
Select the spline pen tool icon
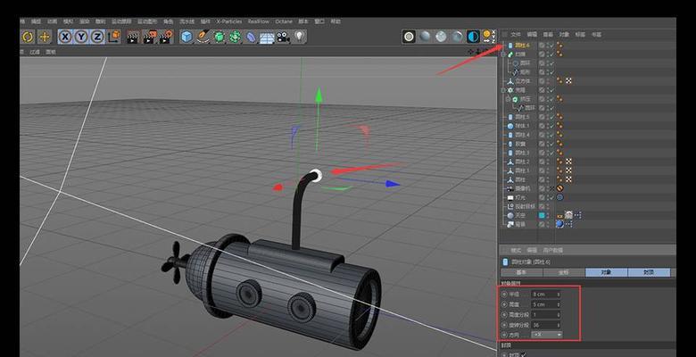pyautogui.click(x=203, y=37)
